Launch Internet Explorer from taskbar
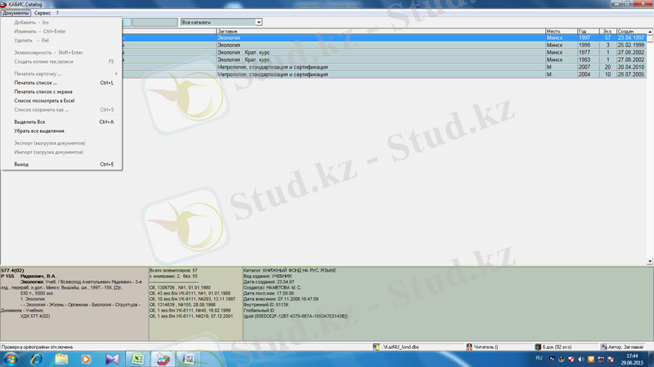The image size is (654, 367). [36, 359]
